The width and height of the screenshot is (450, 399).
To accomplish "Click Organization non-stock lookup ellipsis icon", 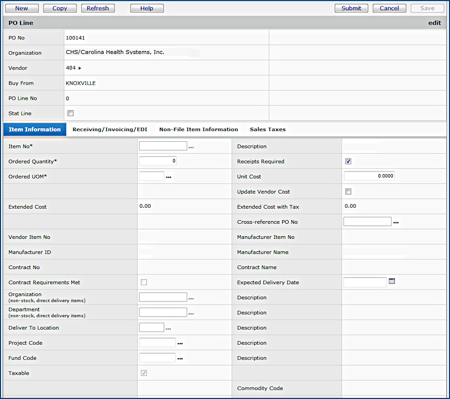I will coord(191,298).
